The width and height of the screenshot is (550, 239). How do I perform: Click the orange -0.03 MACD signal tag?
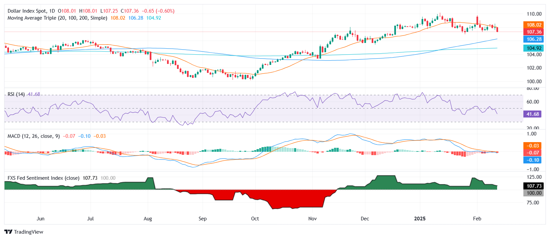coord(532,146)
